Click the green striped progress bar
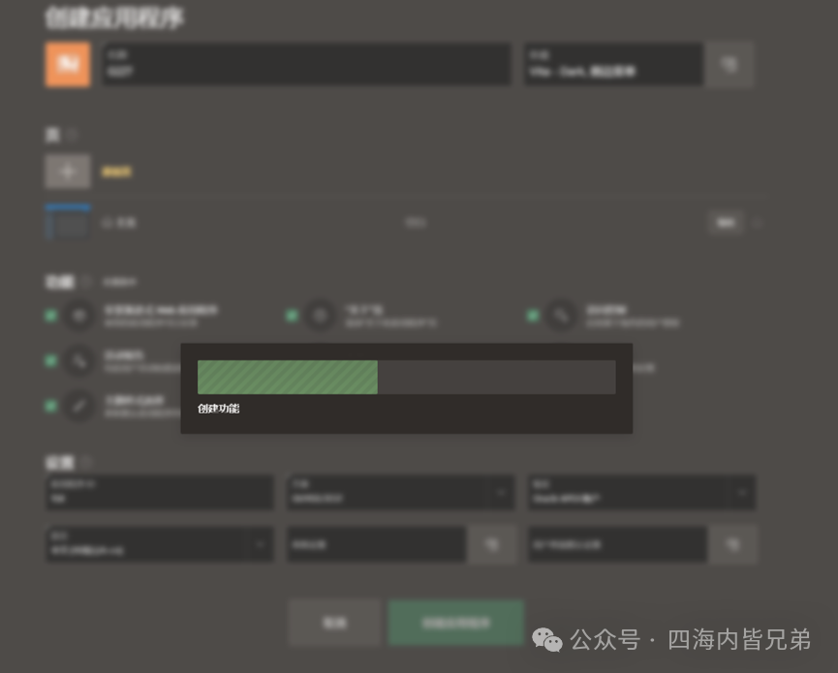Screen dimensions: 838x673 (x=288, y=377)
